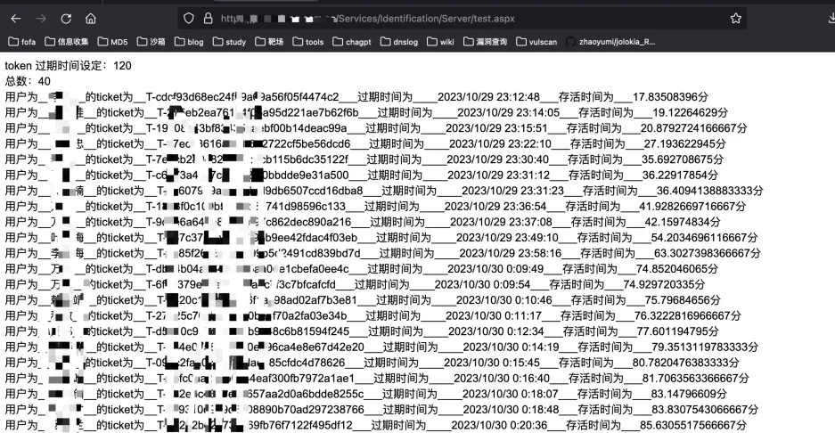The image size is (835, 433).
Task: Click the survival time value 75.79684656分
Action: (x=683, y=300)
